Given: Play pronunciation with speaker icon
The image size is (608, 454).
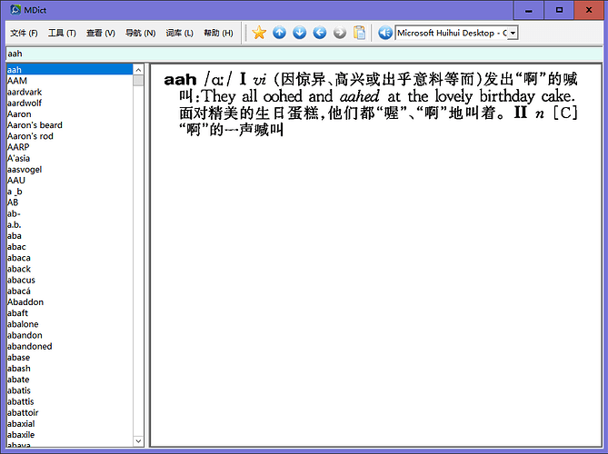Looking at the screenshot, I should click(x=385, y=33).
